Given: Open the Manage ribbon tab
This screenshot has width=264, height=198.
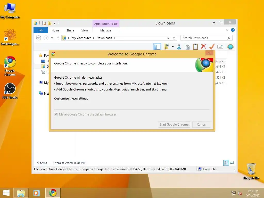Looking at the screenshot, I should (106, 30).
